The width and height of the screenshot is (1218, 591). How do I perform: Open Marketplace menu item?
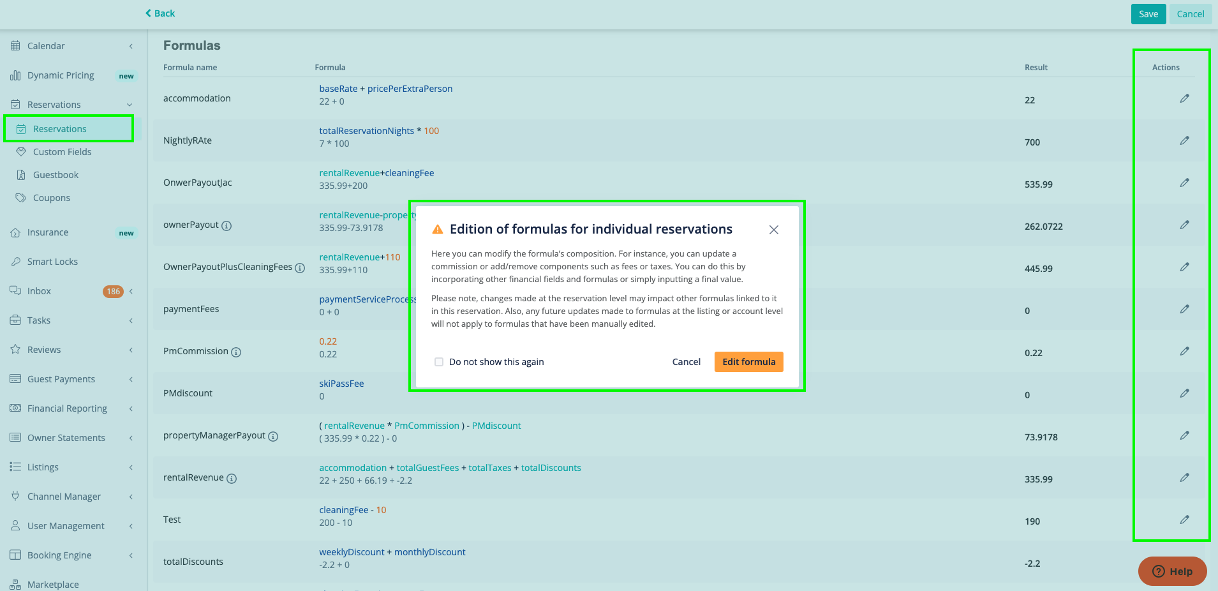pos(53,585)
